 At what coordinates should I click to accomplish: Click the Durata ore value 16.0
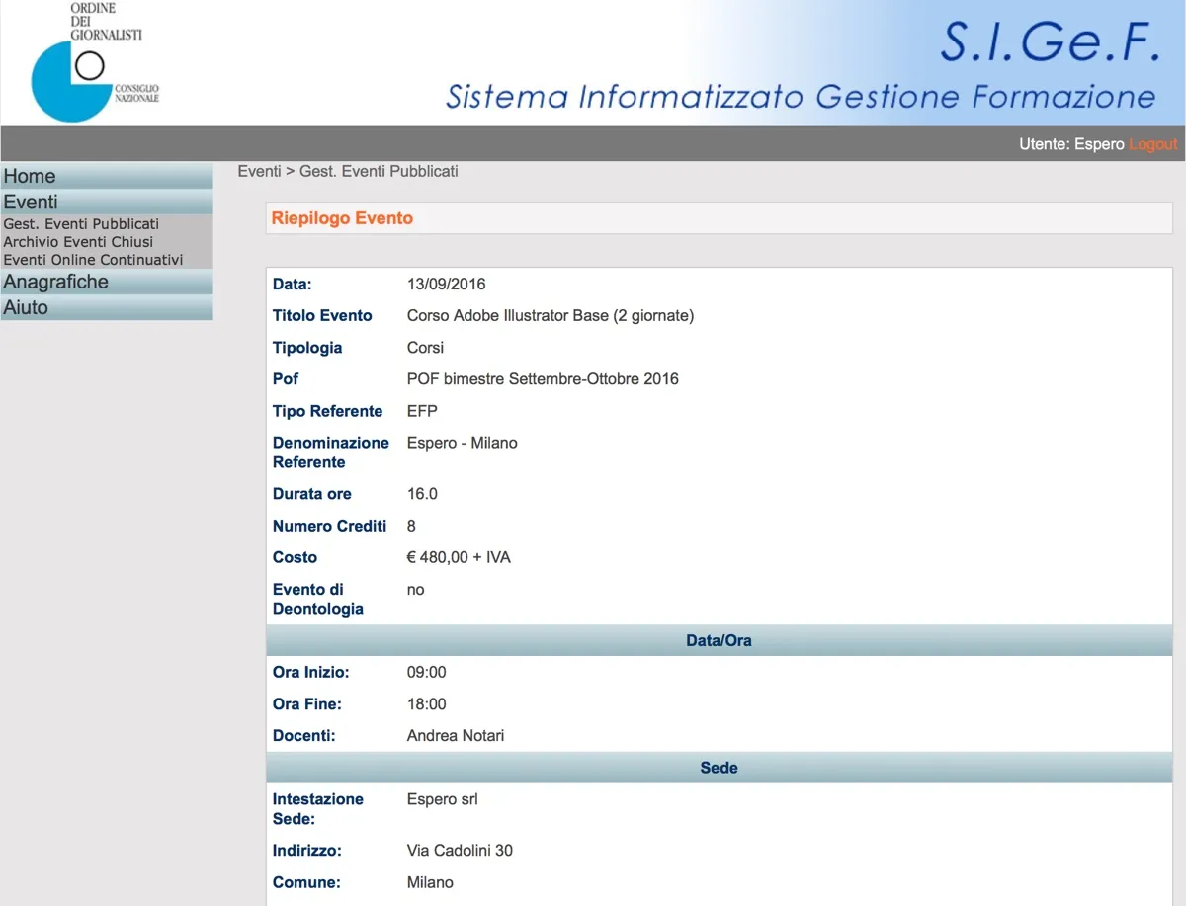422,494
